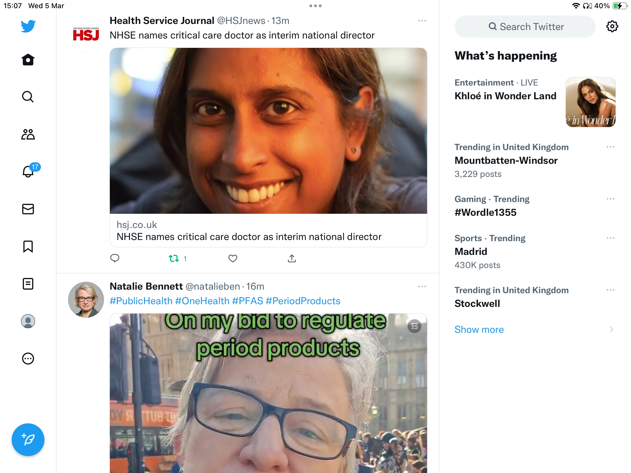
Task: Open the Stockwell trending topic
Action: tap(477, 303)
